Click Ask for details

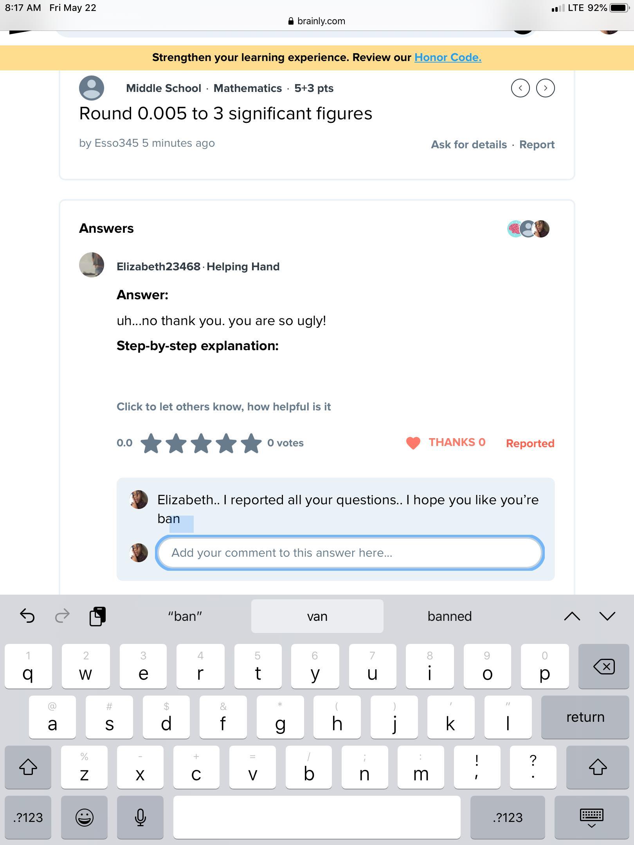point(469,144)
